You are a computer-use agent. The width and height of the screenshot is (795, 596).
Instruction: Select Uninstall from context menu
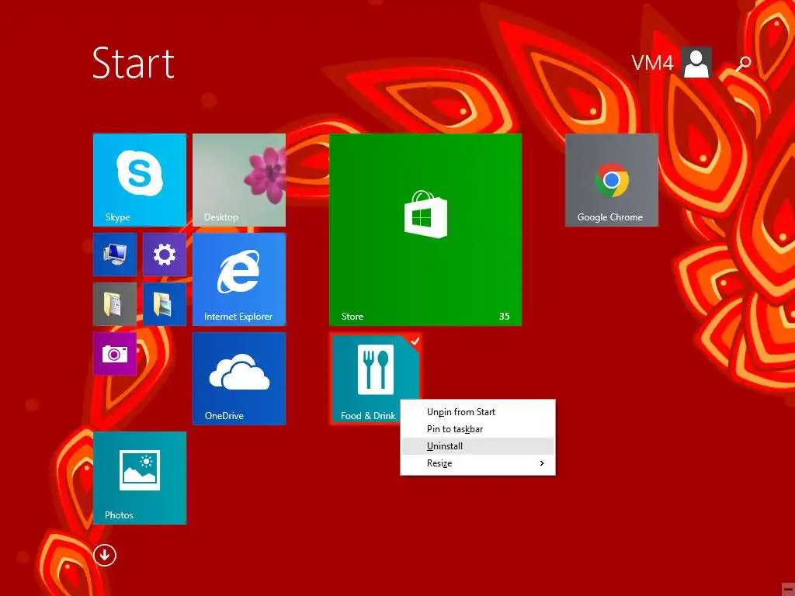(477, 446)
